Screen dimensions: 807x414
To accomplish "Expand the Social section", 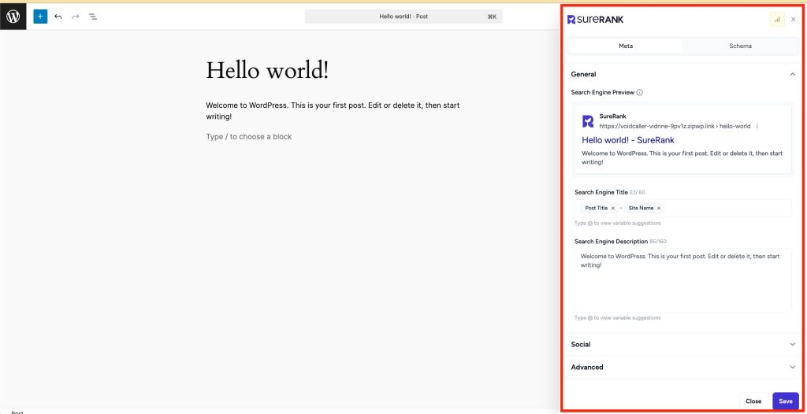I will [x=683, y=345].
